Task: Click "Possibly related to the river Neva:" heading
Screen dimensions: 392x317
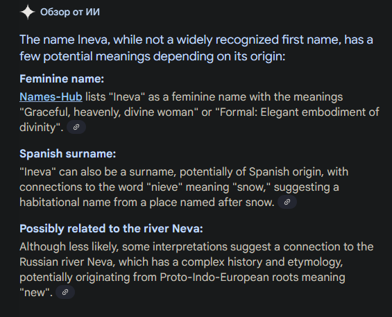Action: (x=111, y=229)
